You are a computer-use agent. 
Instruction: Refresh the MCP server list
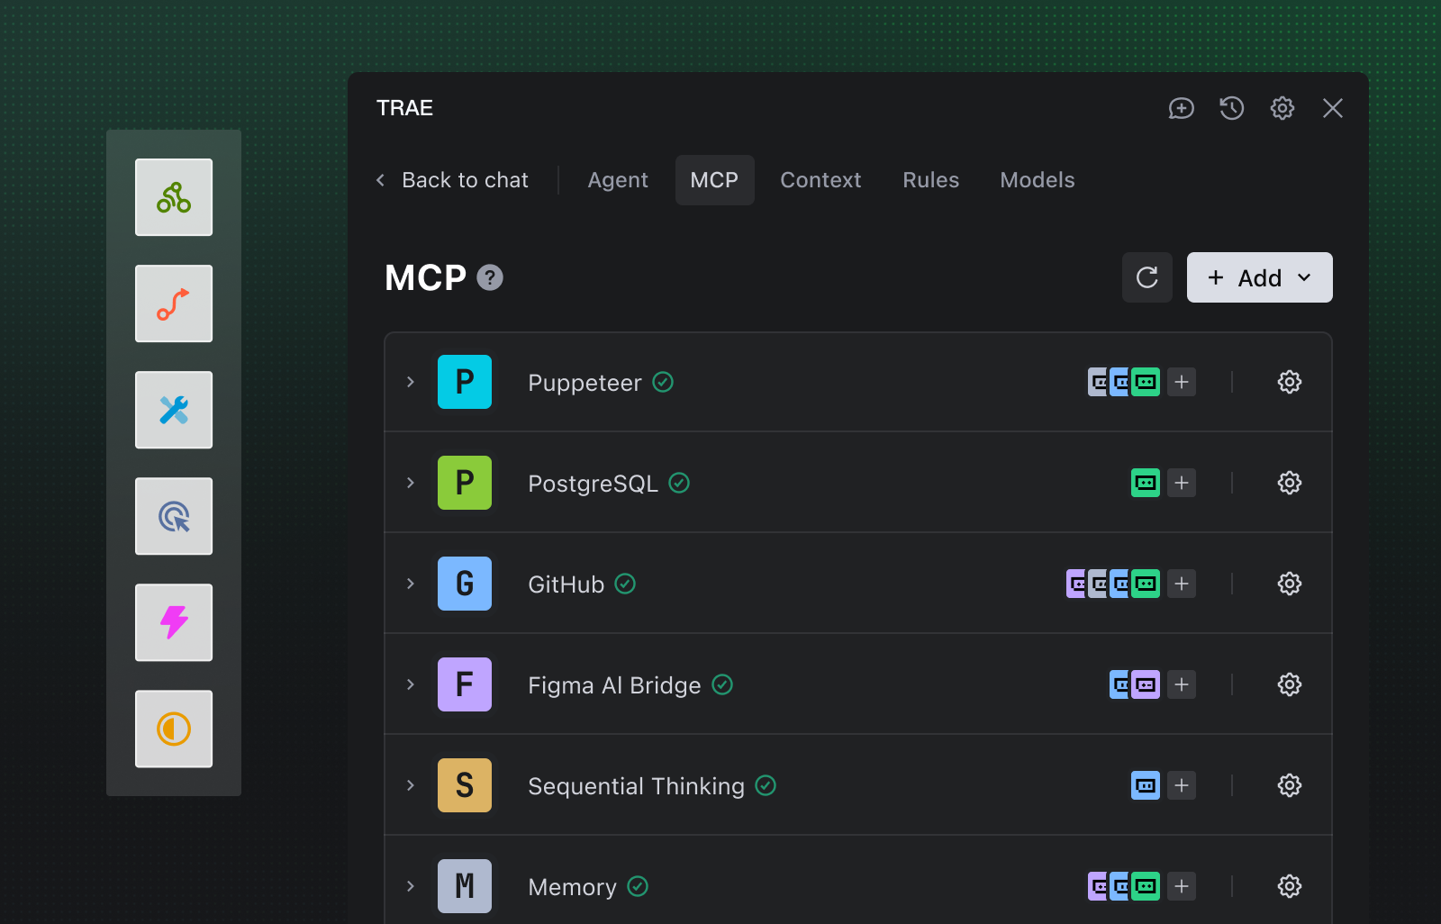coord(1146,277)
